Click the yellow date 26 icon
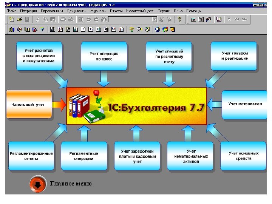This screenshot has height=204, width=272. [x=173, y=29]
